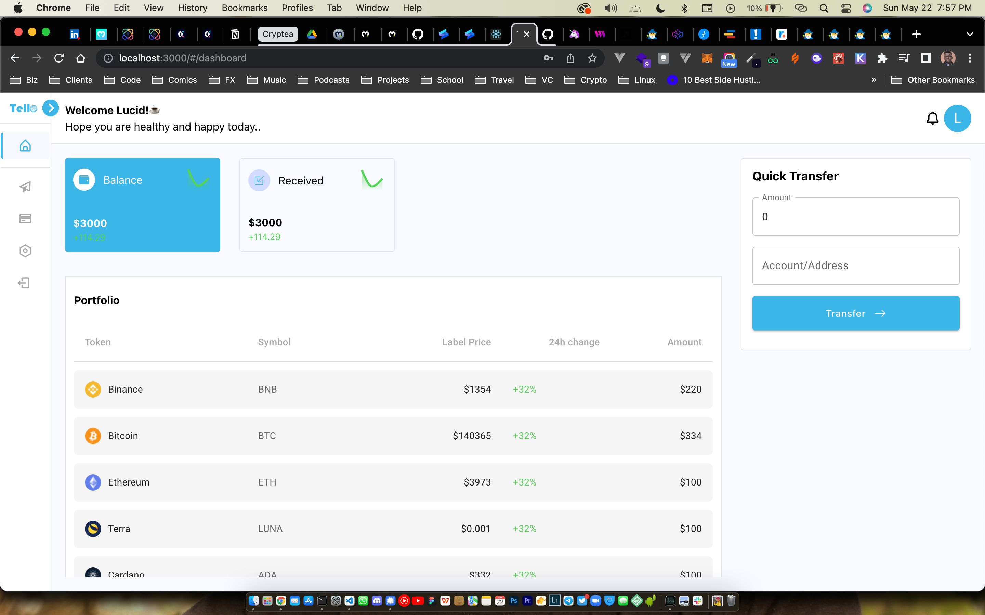Click the Bitcoin coin icon
Viewport: 985px width, 615px height.
[93, 436]
